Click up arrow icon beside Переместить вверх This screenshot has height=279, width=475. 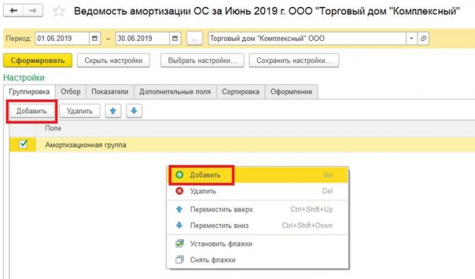point(179,209)
